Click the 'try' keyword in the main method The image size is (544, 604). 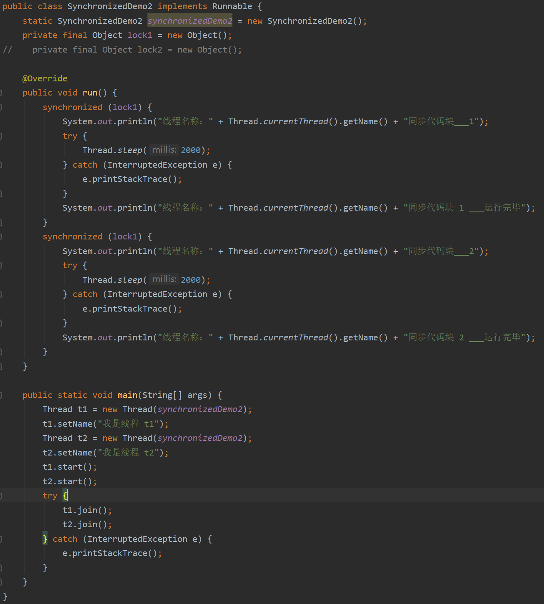(x=50, y=496)
